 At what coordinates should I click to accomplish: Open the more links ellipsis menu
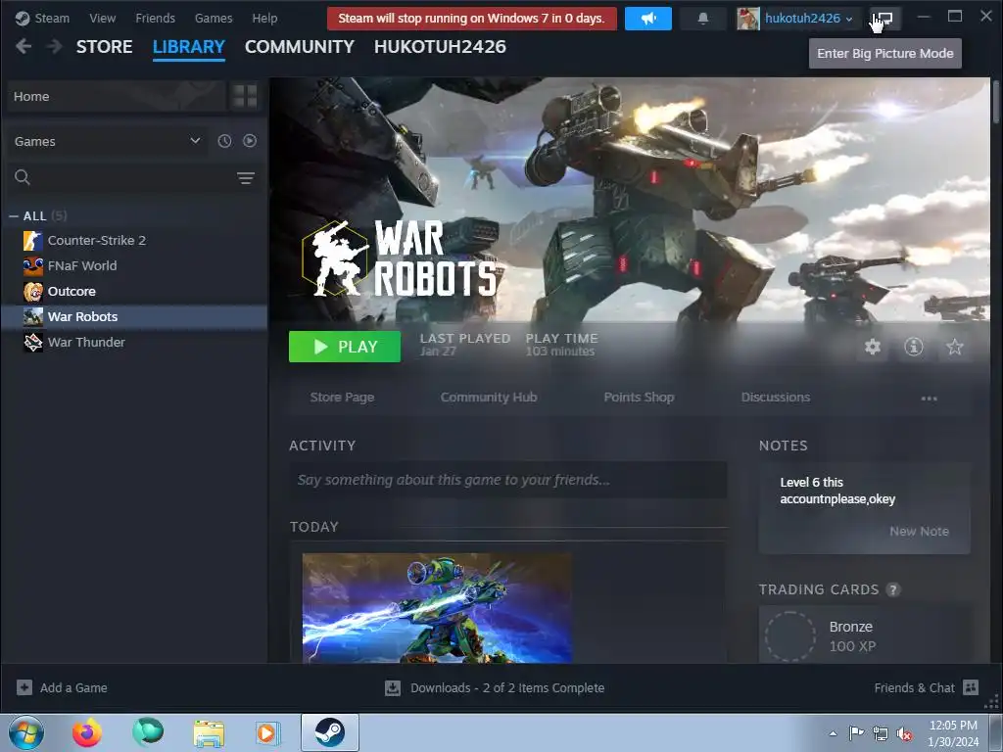tap(929, 398)
